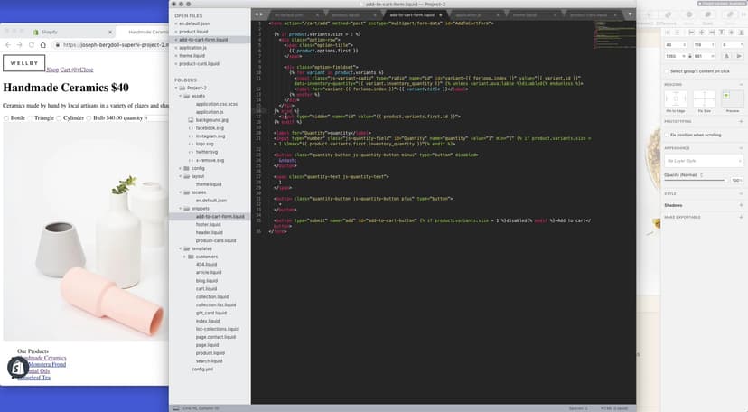Open the No Layer Style dropdown
Screen dimensions: 748x412
pyautogui.click(x=704, y=161)
